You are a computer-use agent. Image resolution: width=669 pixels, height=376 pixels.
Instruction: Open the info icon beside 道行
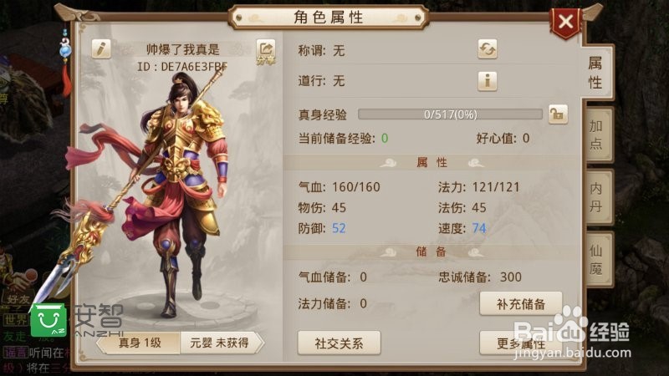[488, 80]
